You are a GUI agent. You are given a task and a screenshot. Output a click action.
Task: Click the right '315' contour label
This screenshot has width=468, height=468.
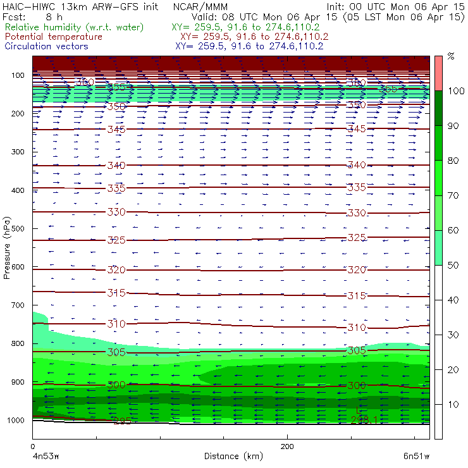pos(357,296)
